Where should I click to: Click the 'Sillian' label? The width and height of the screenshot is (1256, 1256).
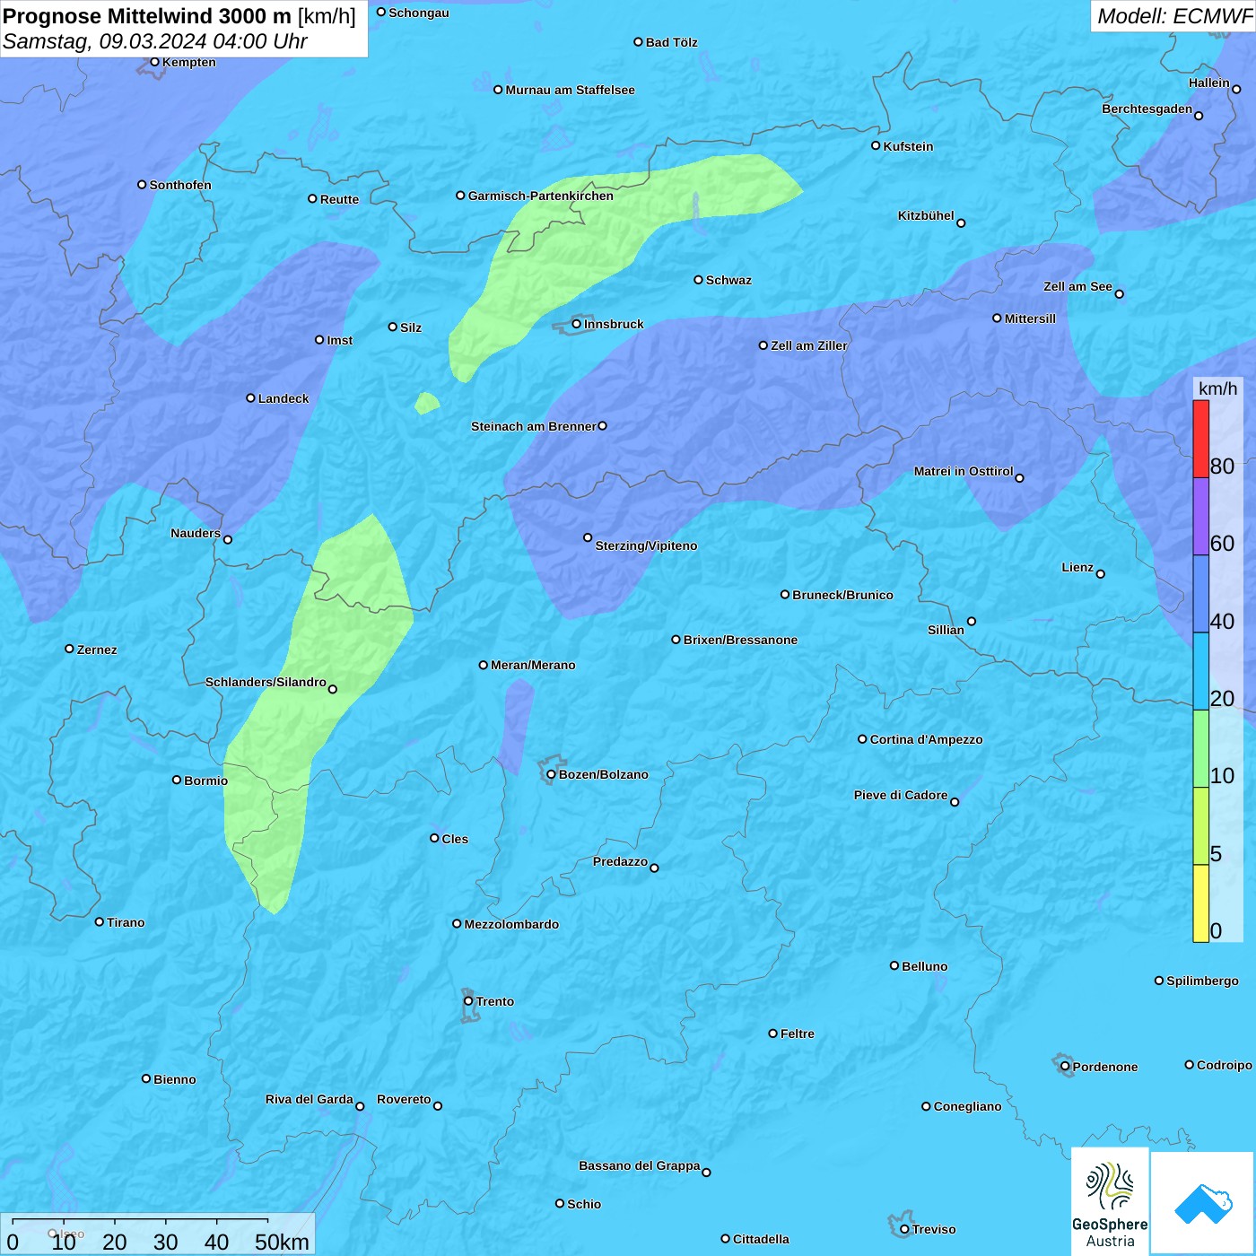946,630
